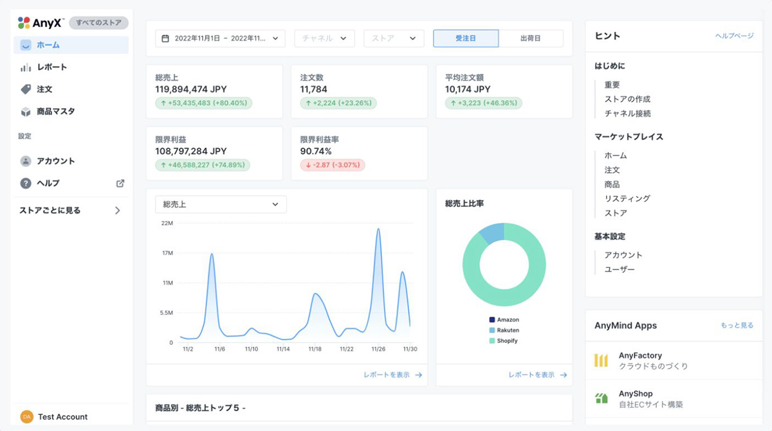
Task: Click the AnyShop app entry
Action: pyautogui.click(x=674, y=399)
